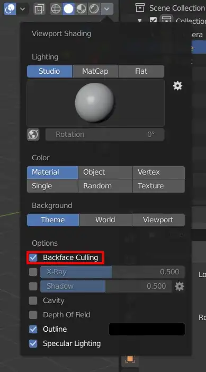Click the orange object properties icon
Screen dimensions: 206x372
pyautogui.click(x=130, y=359)
